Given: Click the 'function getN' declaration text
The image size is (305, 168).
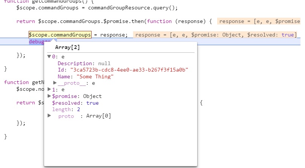Looking at the screenshot, I should tap(24, 82).
